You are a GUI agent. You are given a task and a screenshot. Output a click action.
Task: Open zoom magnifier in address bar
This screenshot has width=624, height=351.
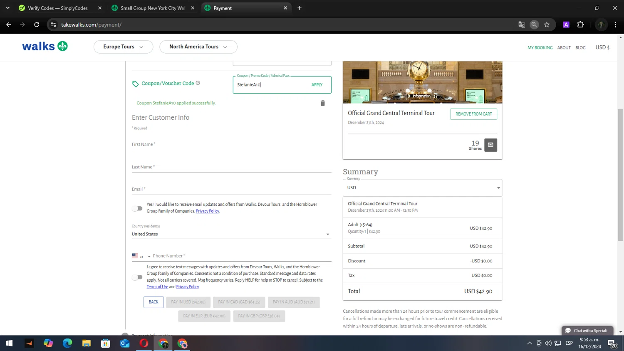534,25
